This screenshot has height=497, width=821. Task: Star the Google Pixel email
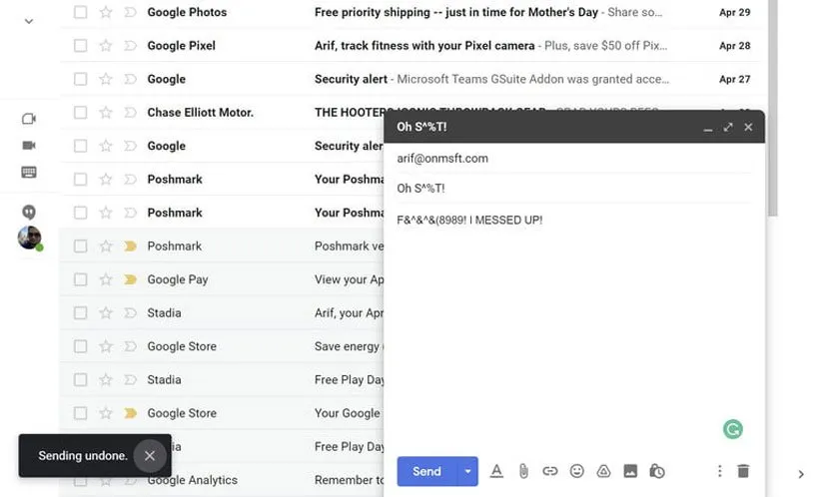coord(106,46)
